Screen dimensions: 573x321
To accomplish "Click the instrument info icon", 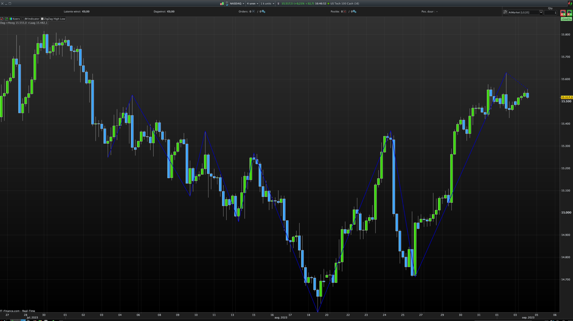I will pos(278,4).
